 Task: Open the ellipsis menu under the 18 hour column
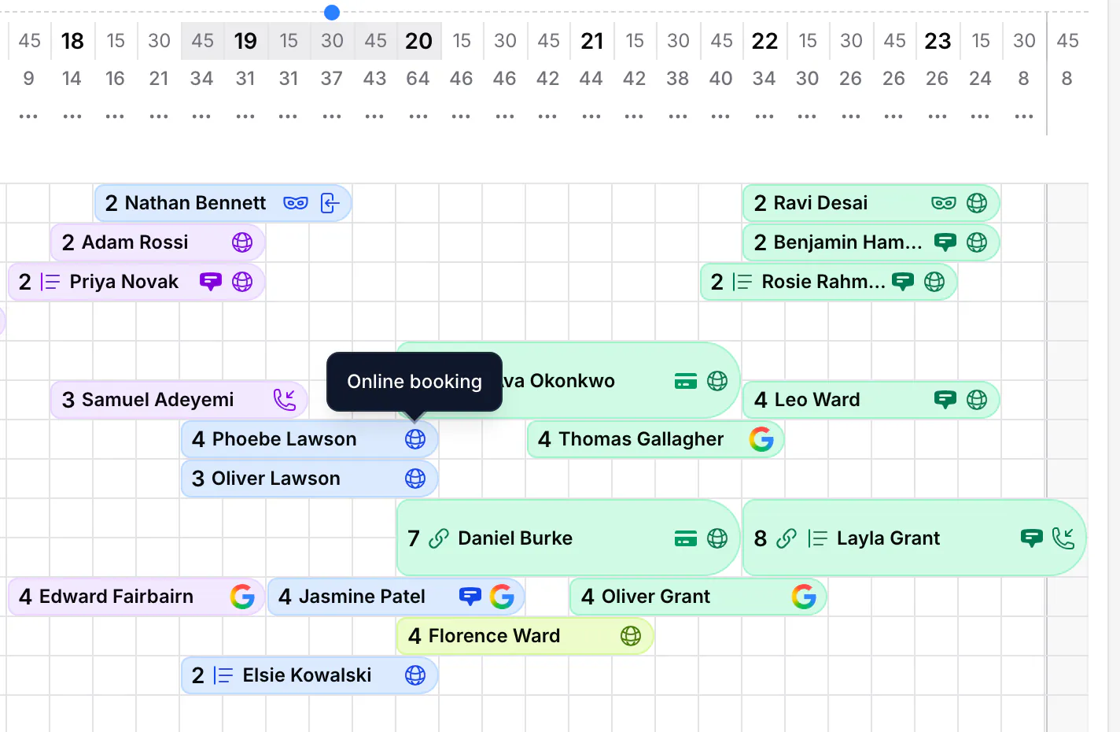click(x=72, y=116)
